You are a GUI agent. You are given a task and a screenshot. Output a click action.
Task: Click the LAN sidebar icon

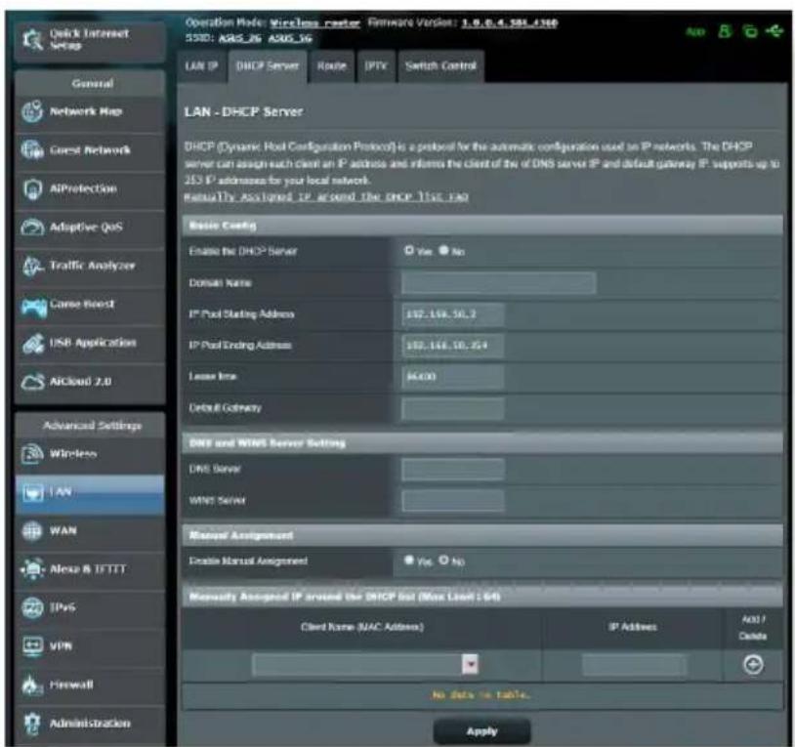click(33, 492)
